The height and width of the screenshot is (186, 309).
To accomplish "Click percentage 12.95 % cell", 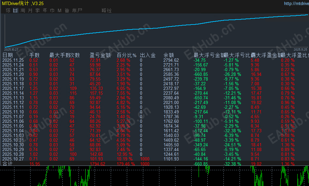I will click(124, 154).
